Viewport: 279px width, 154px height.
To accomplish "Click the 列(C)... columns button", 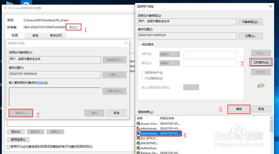I will (261, 53).
